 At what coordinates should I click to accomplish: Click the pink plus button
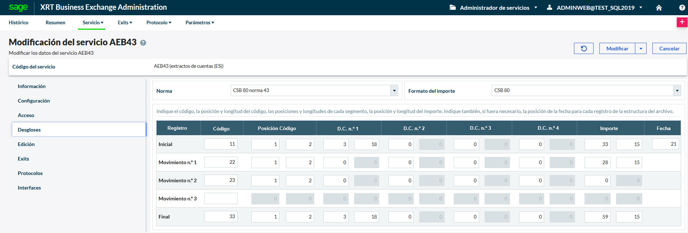pyautogui.click(x=682, y=22)
